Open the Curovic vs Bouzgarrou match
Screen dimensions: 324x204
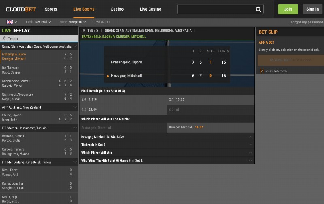pos(39,151)
